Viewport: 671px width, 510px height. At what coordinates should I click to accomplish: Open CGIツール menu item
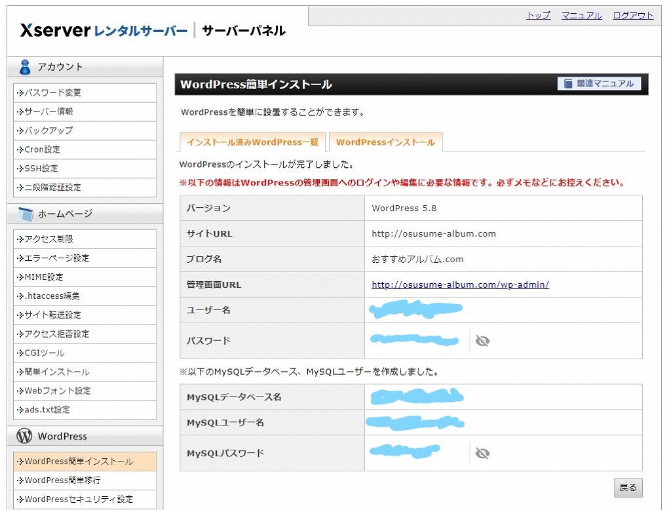coord(85,353)
